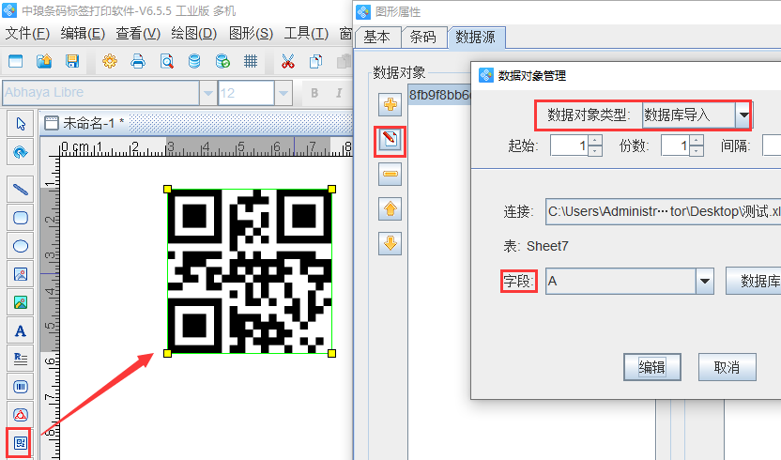Click the new document icon in toolbar

(16, 61)
